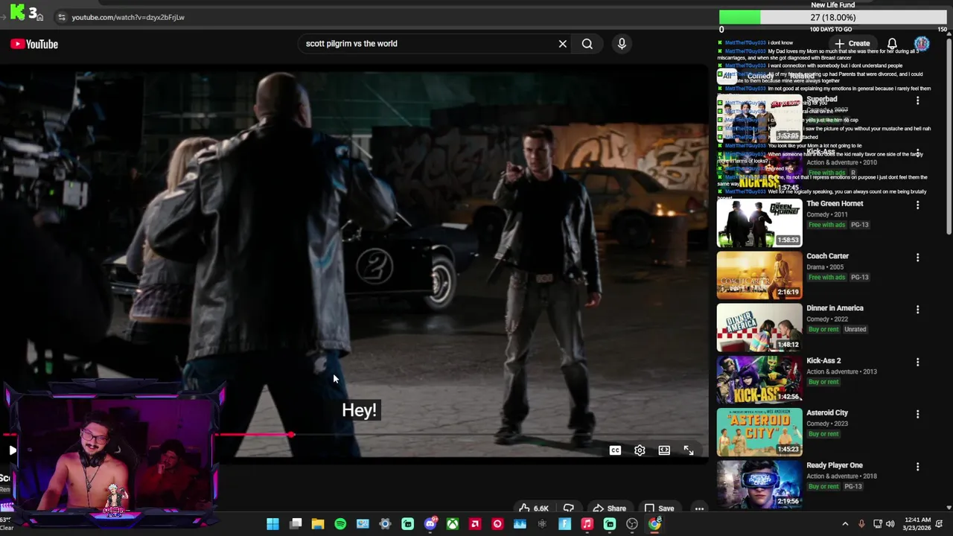
Task: Like the video with thumbs up
Action: tap(524, 508)
